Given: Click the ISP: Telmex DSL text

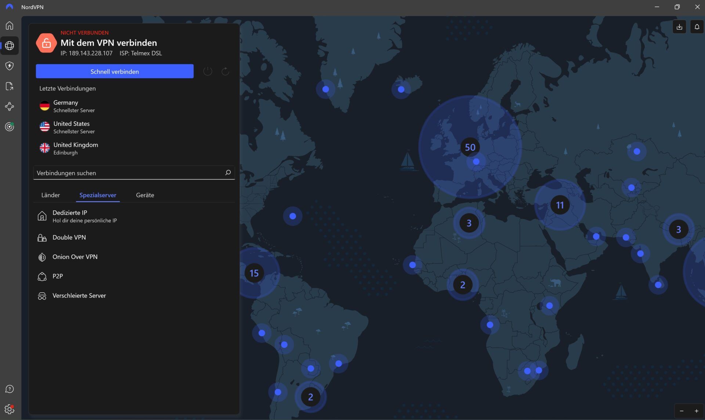Looking at the screenshot, I should pyautogui.click(x=141, y=53).
